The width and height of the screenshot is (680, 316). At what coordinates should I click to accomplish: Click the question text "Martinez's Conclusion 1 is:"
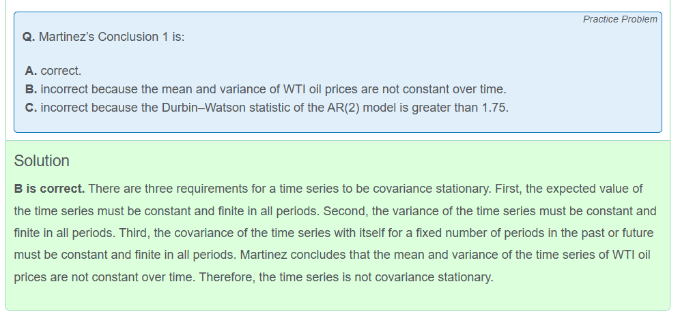click(111, 37)
